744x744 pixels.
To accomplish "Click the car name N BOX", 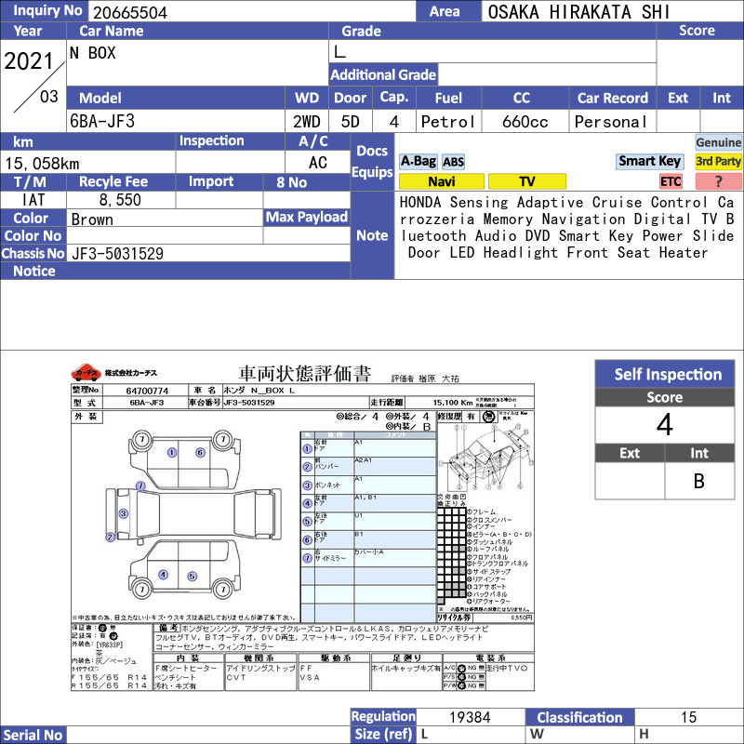I will (x=92, y=53).
